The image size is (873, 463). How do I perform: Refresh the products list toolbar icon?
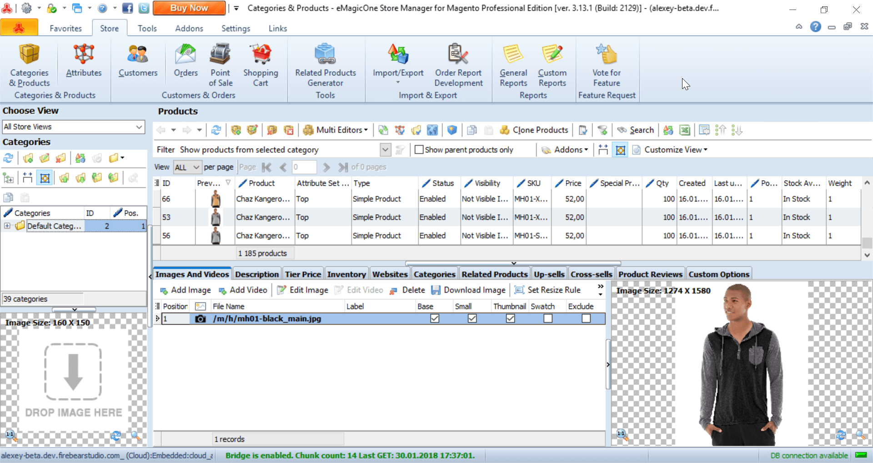point(216,130)
